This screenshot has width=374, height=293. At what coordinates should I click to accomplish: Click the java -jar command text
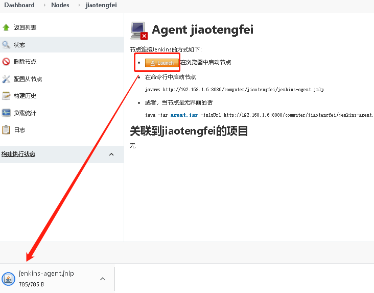click(x=260, y=115)
